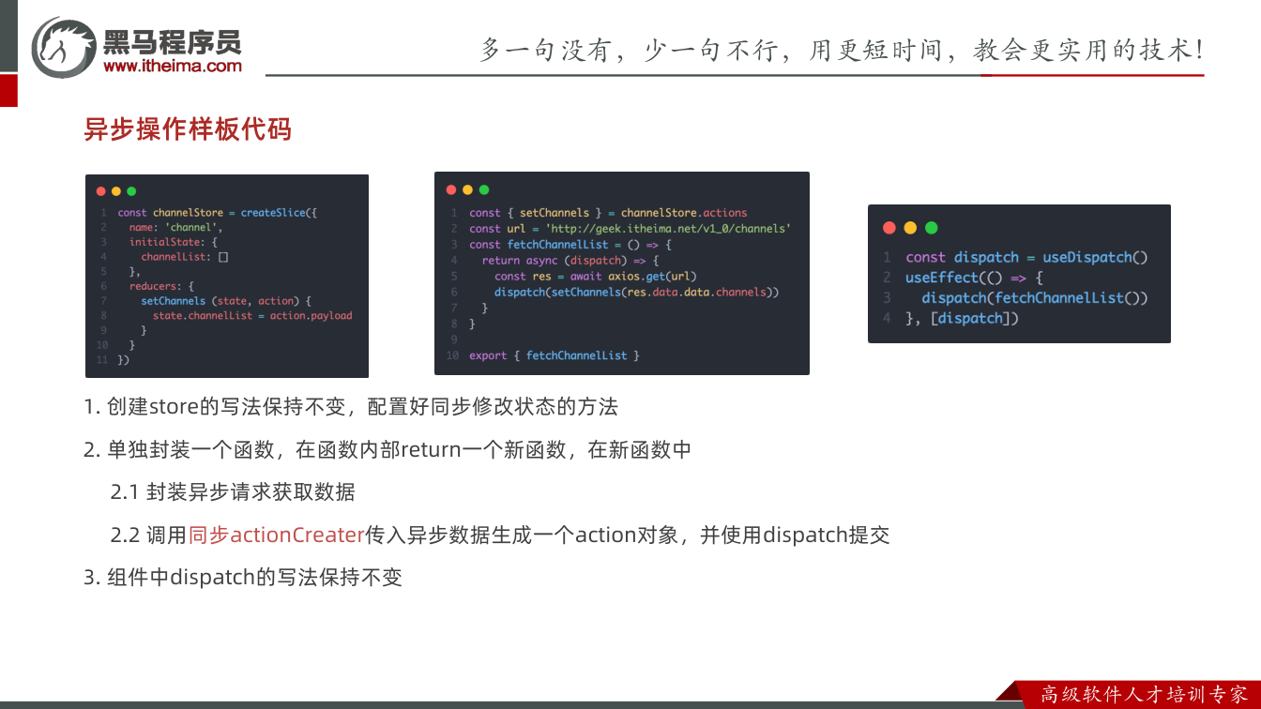The image size is (1261, 709).
Task: Click code line "state.channelList = action.payload"
Action: click(252, 316)
